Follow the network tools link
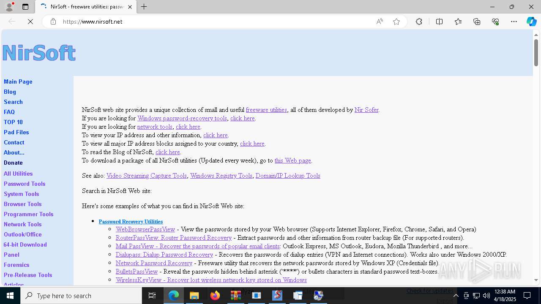 point(155,127)
